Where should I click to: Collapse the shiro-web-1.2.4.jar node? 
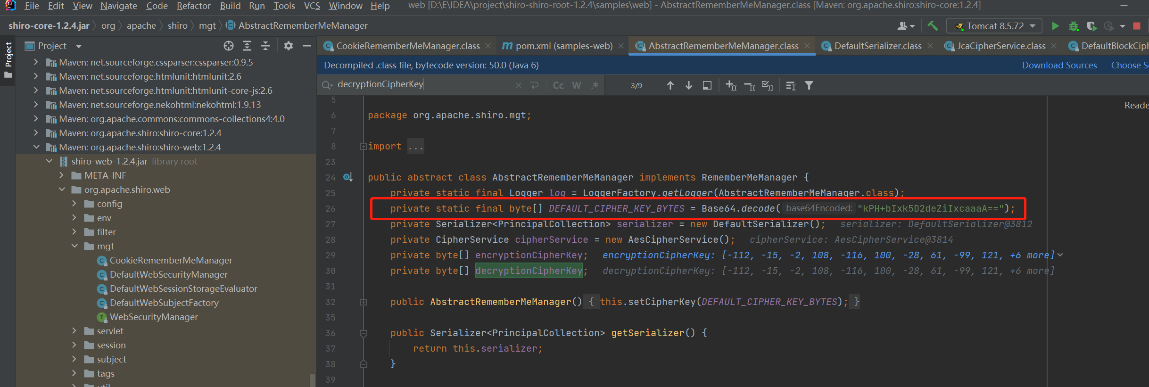[49, 161]
